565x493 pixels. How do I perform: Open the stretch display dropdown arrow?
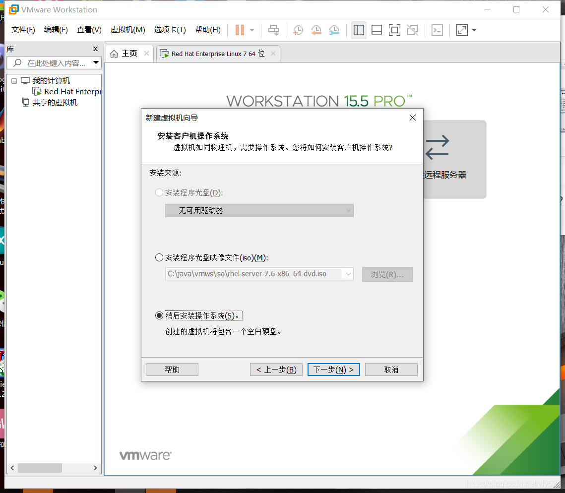point(474,30)
